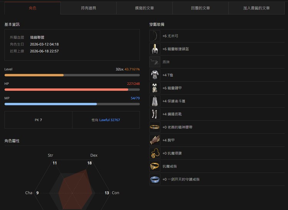Click the item name +6 精靈鏈甲

[x=172, y=88]
